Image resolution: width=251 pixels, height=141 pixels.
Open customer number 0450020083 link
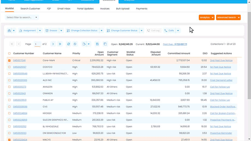pyautogui.click(x=20, y=80)
